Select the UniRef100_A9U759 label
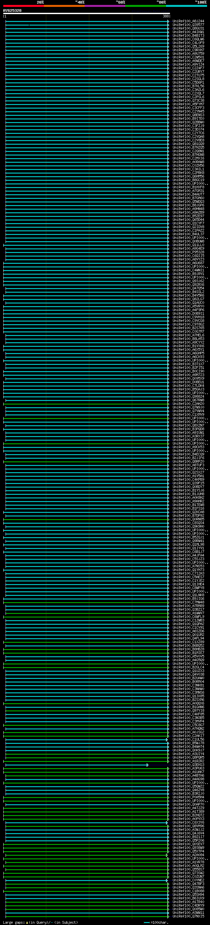The width and height of the screenshot is (210, 925). (x=188, y=53)
